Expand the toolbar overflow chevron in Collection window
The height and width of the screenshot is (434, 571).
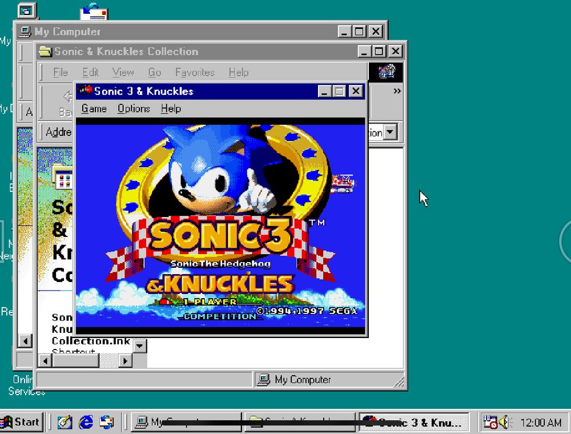tap(397, 91)
